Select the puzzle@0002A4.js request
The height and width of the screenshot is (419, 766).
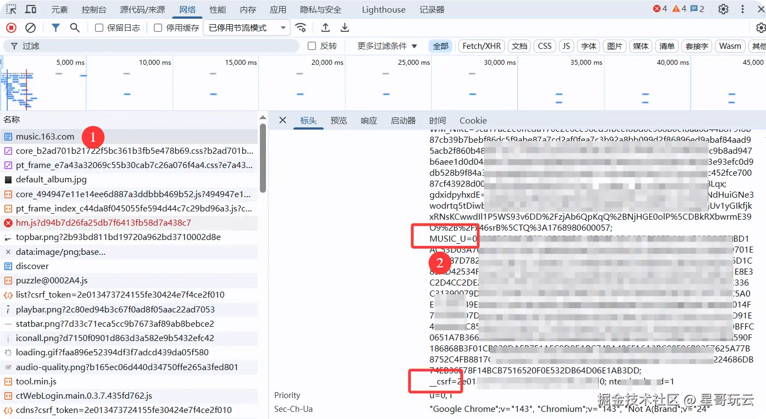point(129,281)
